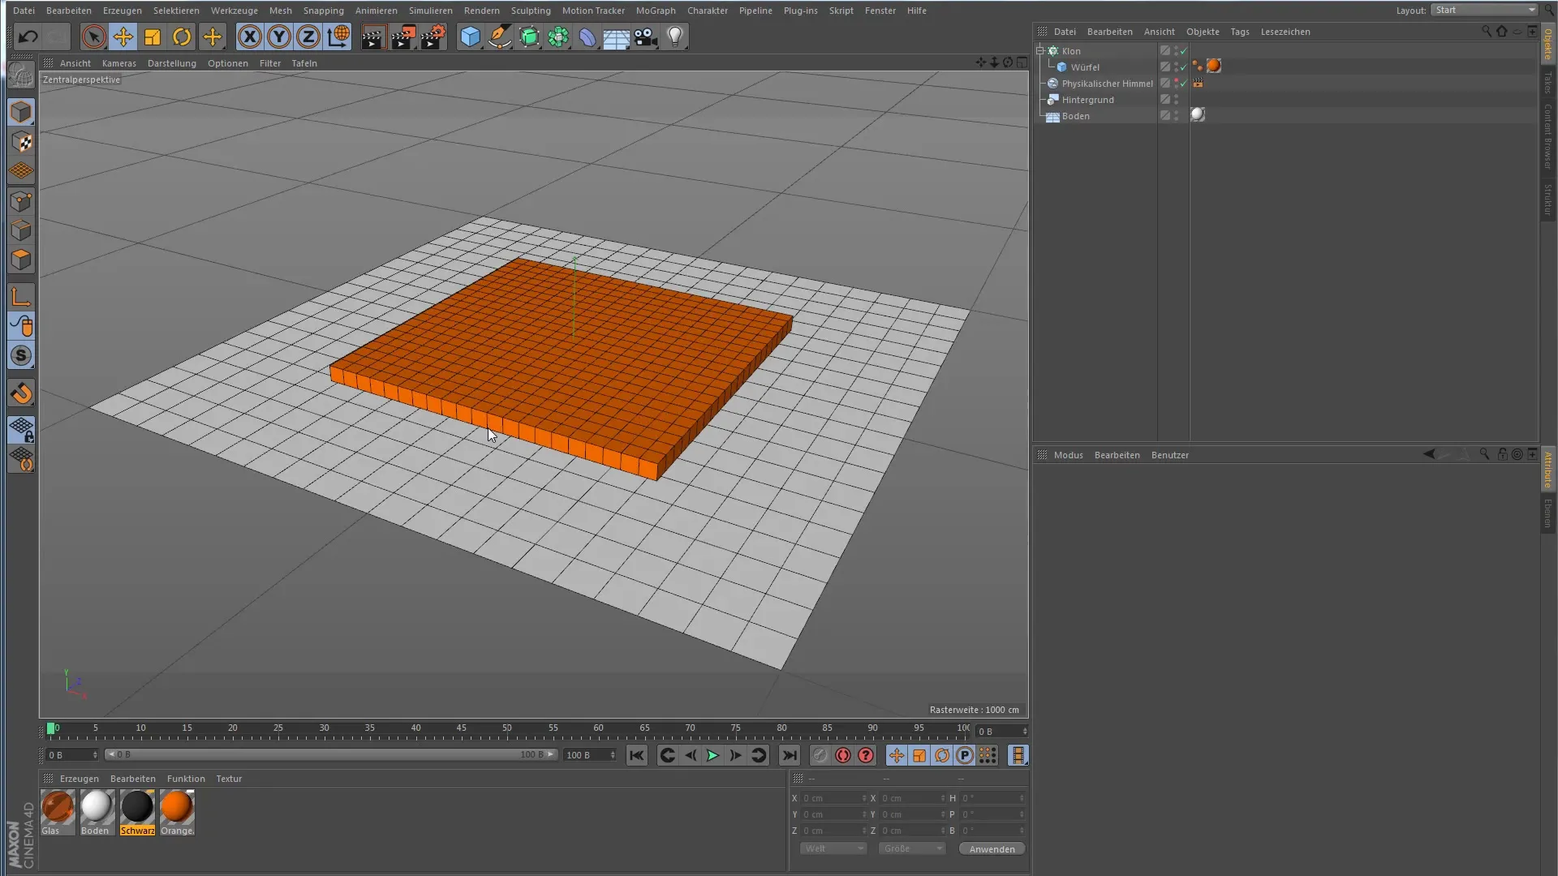Toggle world coordinate system icon
The height and width of the screenshot is (876, 1558).
(x=338, y=36)
